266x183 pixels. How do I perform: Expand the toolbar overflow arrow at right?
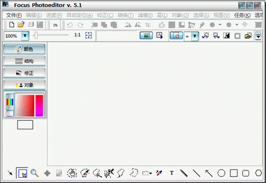click(x=258, y=36)
